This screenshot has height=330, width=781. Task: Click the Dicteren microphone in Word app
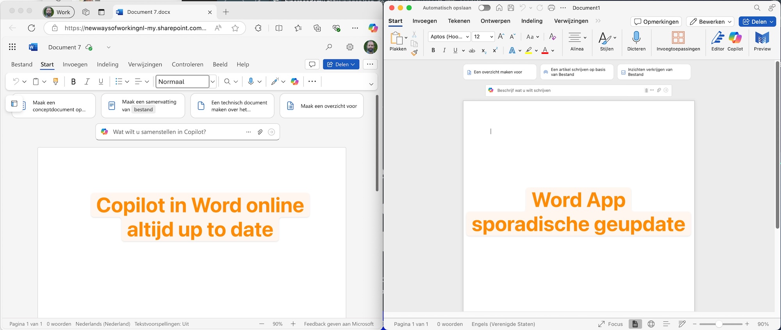[637, 41]
